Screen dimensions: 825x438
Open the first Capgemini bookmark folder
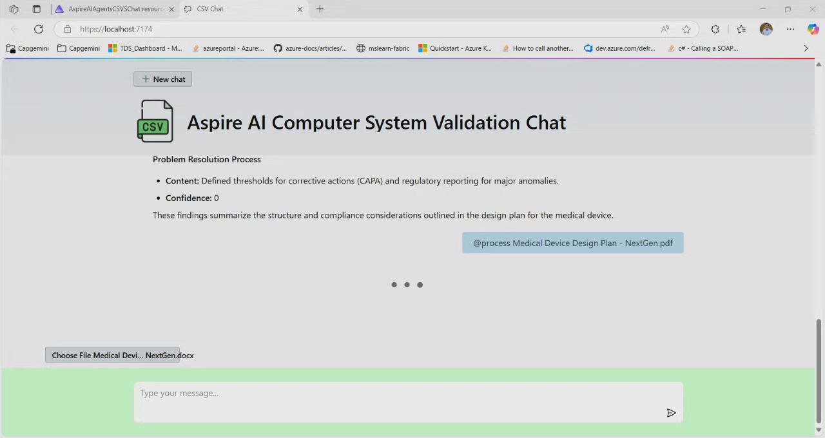(x=28, y=48)
